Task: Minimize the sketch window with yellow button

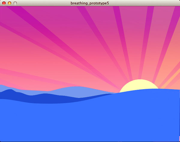Action: point(9,3)
